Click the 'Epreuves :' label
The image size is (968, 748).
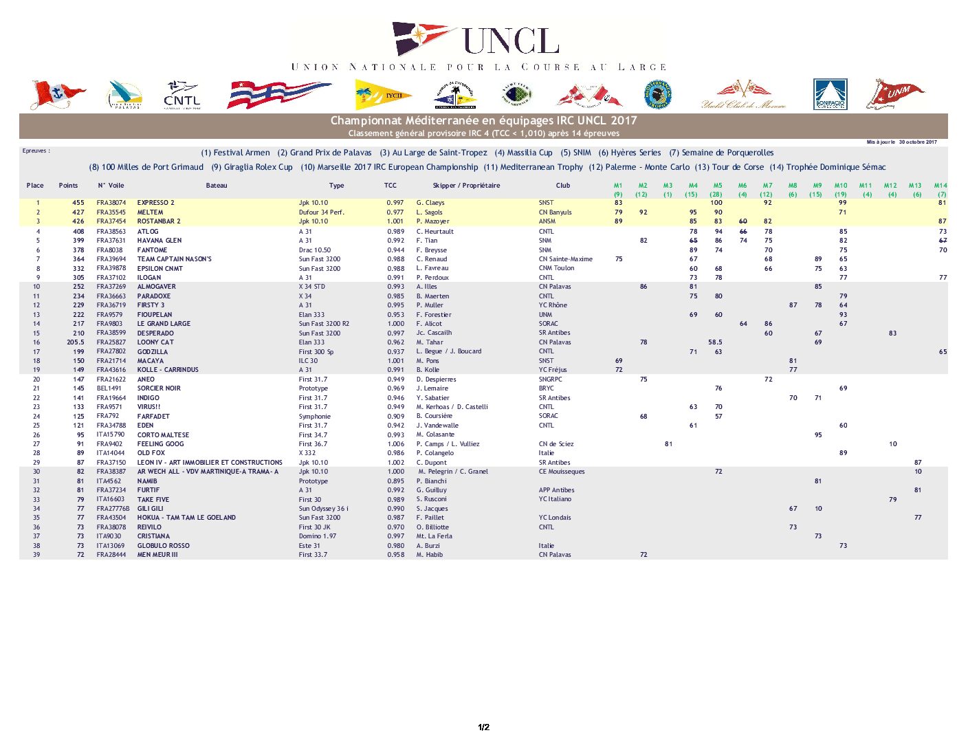36,151
